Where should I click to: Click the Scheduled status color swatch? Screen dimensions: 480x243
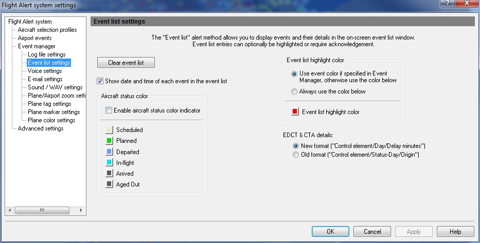pyautogui.click(x=109, y=130)
